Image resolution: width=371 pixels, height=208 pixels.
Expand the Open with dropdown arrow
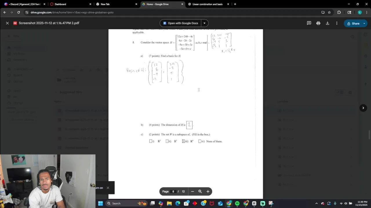204,23
